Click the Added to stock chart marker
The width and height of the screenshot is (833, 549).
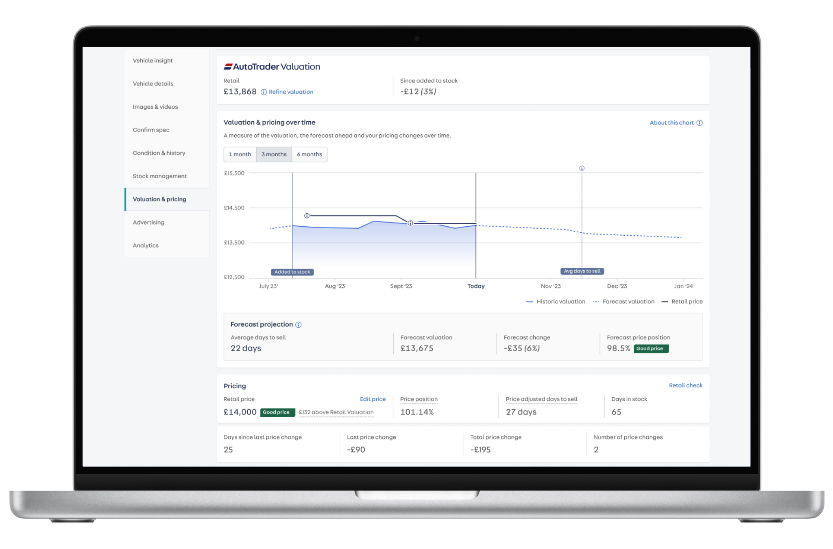point(292,272)
